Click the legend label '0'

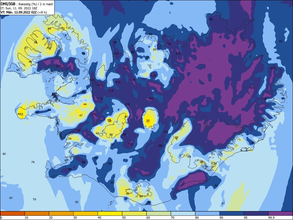point(1,218)
